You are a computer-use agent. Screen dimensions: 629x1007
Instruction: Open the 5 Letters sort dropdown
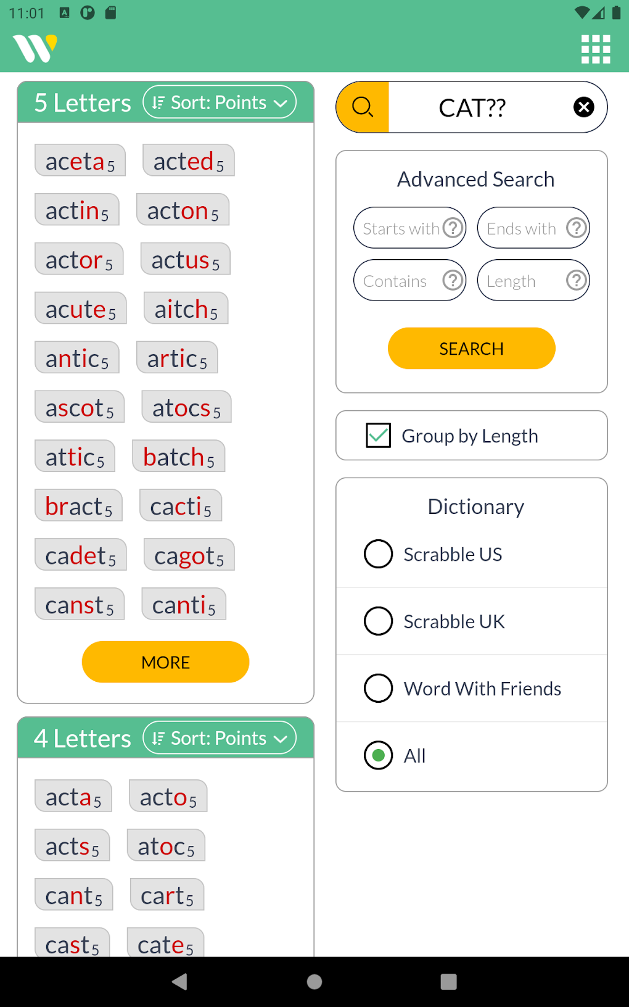220,102
